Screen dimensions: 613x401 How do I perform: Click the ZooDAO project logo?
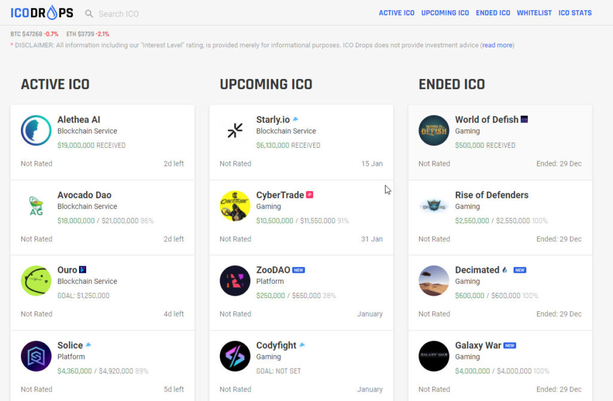point(235,281)
